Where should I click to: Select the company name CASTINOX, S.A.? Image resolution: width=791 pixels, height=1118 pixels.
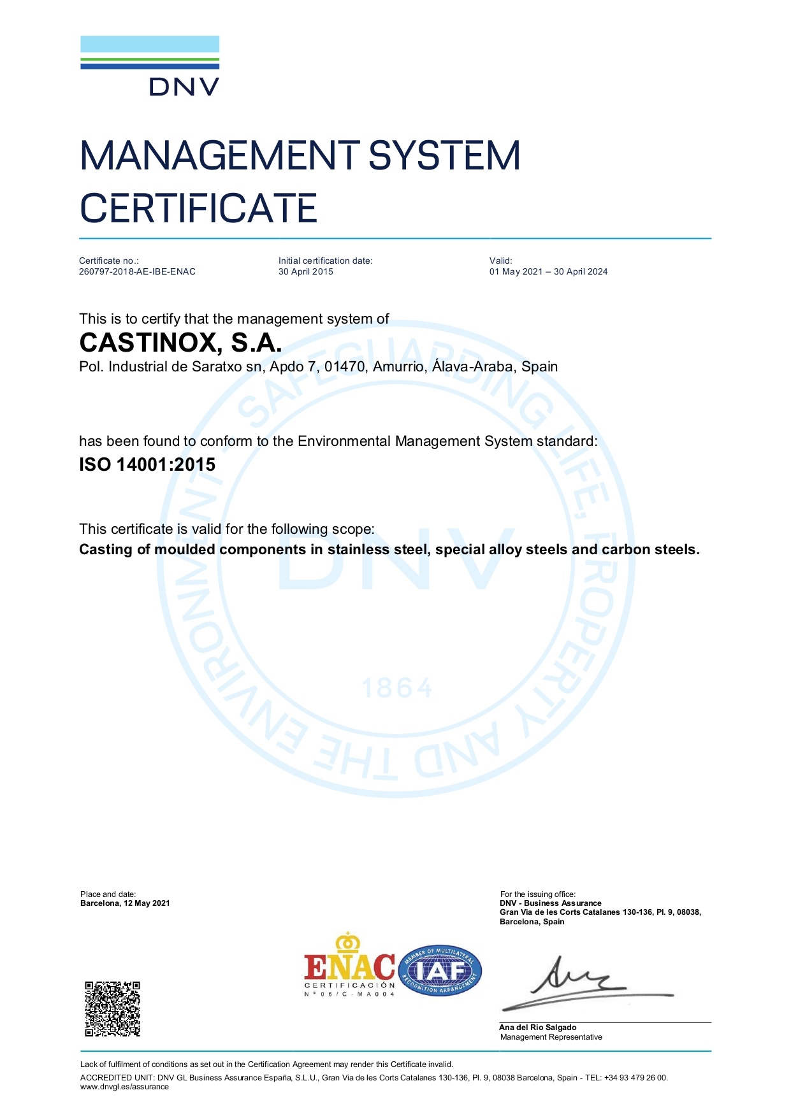pyautogui.click(x=180, y=343)
